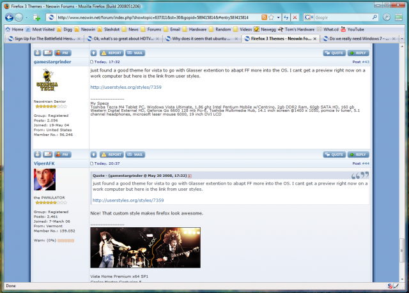Open the Hardware bookmarks folder
Image resolution: width=409 pixels, height=293 pixels.
click(x=194, y=29)
